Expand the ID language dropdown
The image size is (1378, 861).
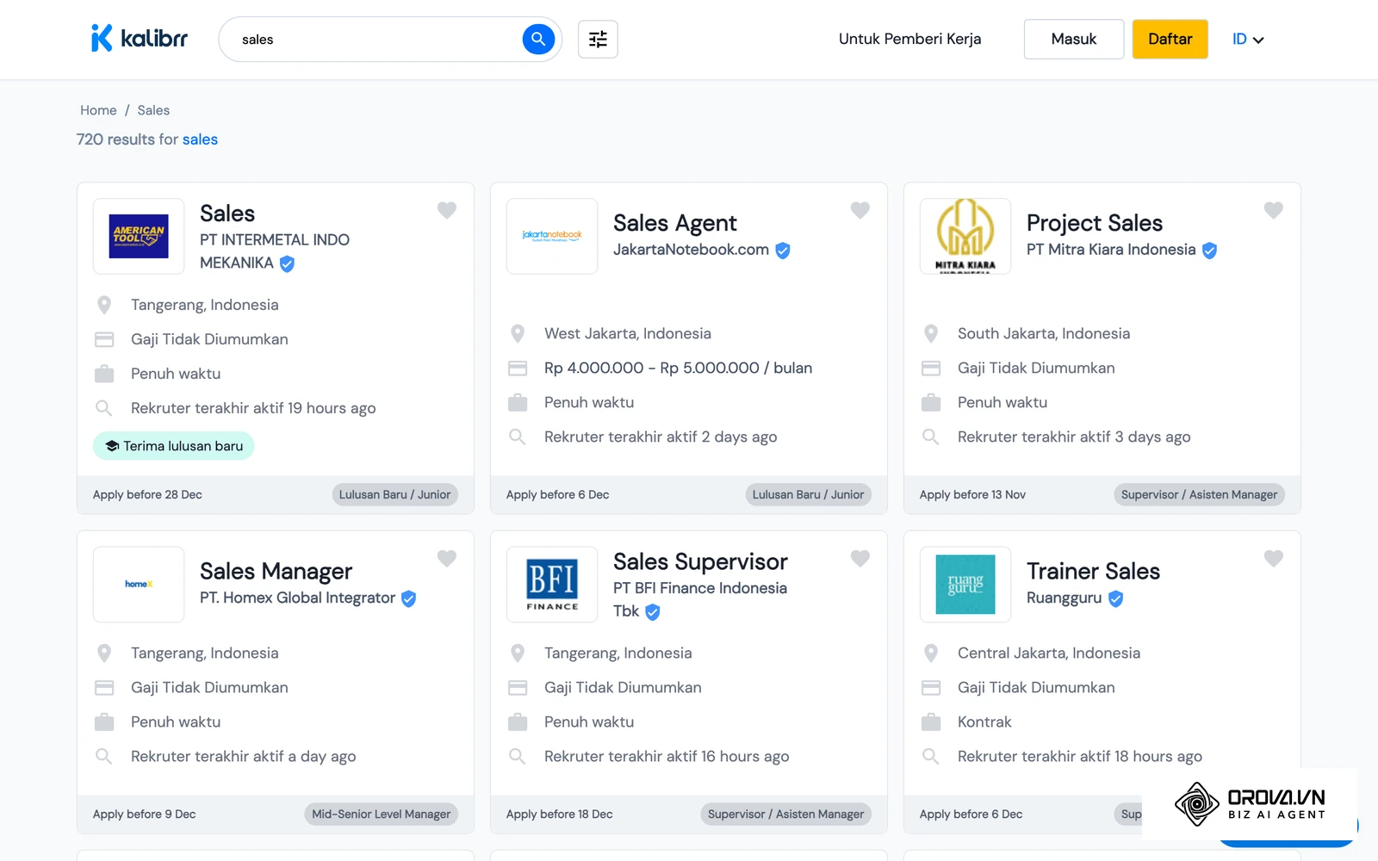click(x=1248, y=39)
